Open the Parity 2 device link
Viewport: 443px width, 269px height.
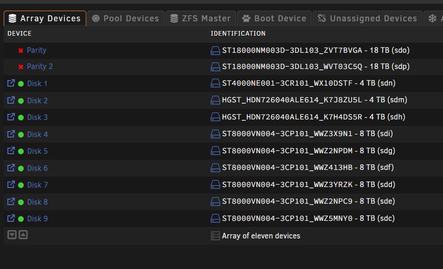pyautogui.click(x=40, y=67)
